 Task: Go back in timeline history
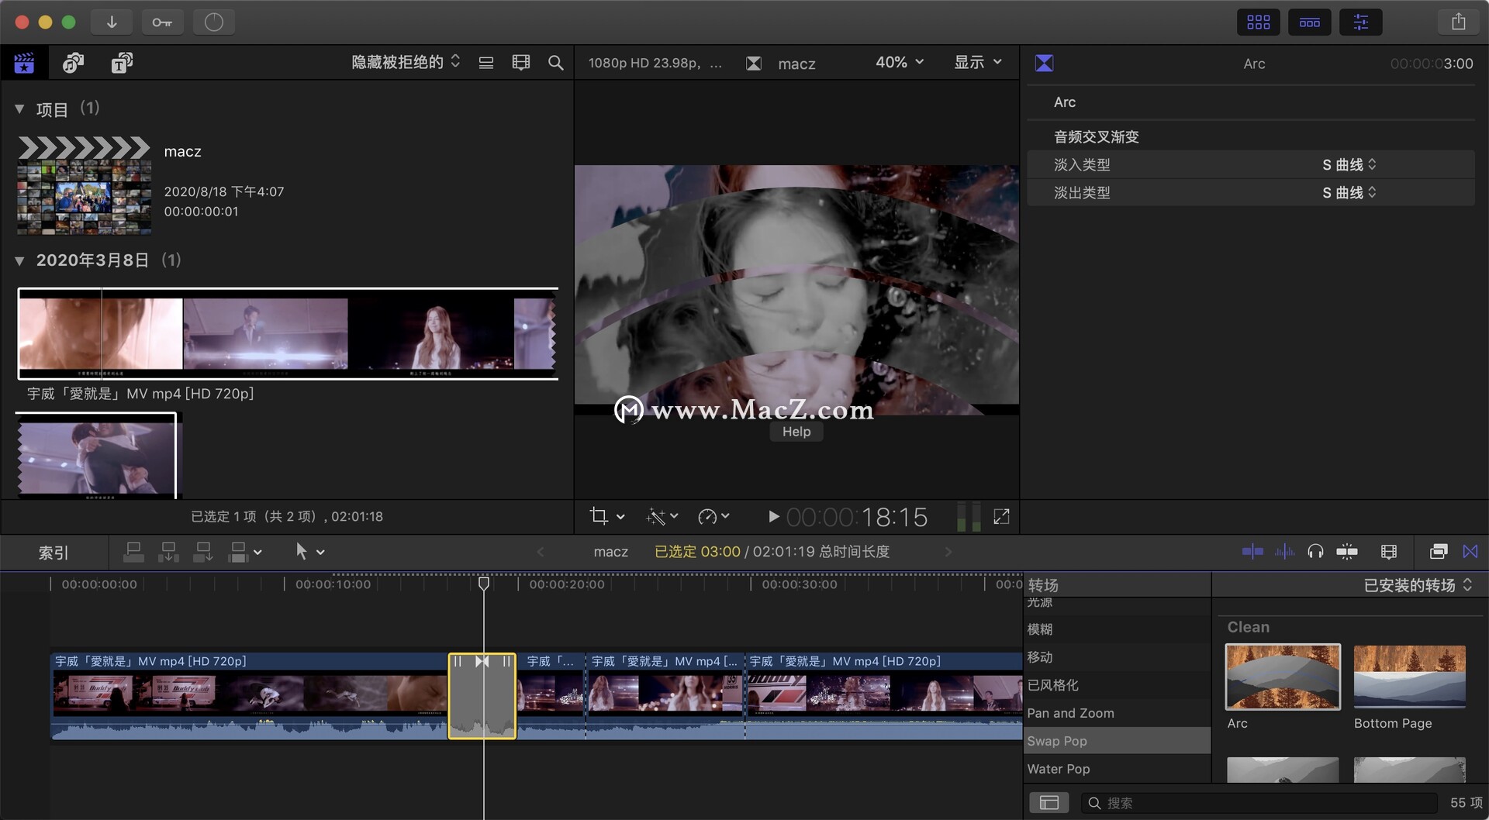541,552
